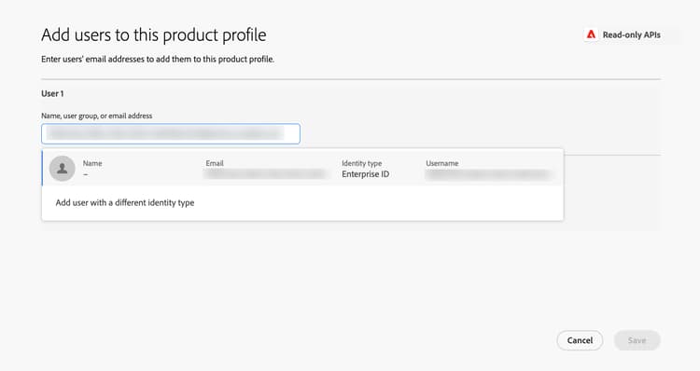Image resolution: width=700 pixels, height=371 pixels.
Task: Click the Email column label
Action: click(215, 163)
